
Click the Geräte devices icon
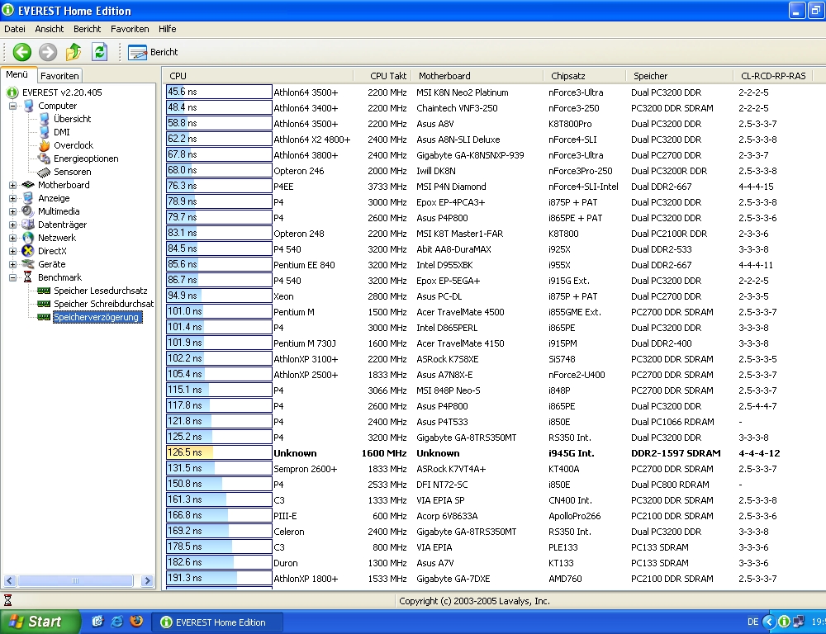(x=28, y=264)
